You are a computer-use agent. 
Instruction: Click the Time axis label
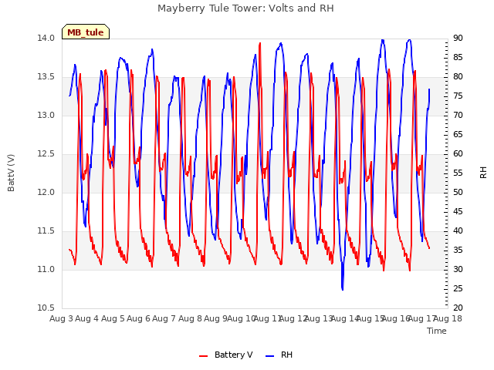[437, 331]
